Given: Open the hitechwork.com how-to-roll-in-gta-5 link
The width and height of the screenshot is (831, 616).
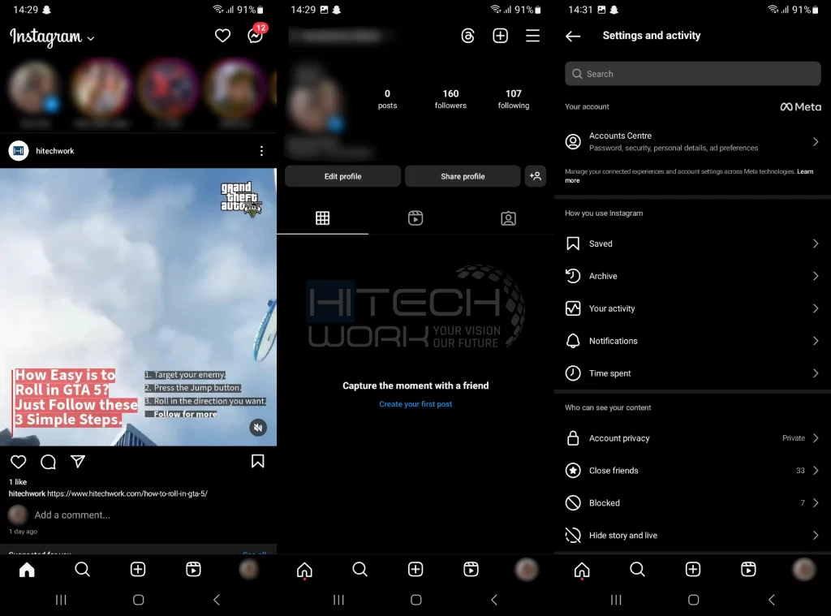Looking at the screenshot, I should 127,493.
